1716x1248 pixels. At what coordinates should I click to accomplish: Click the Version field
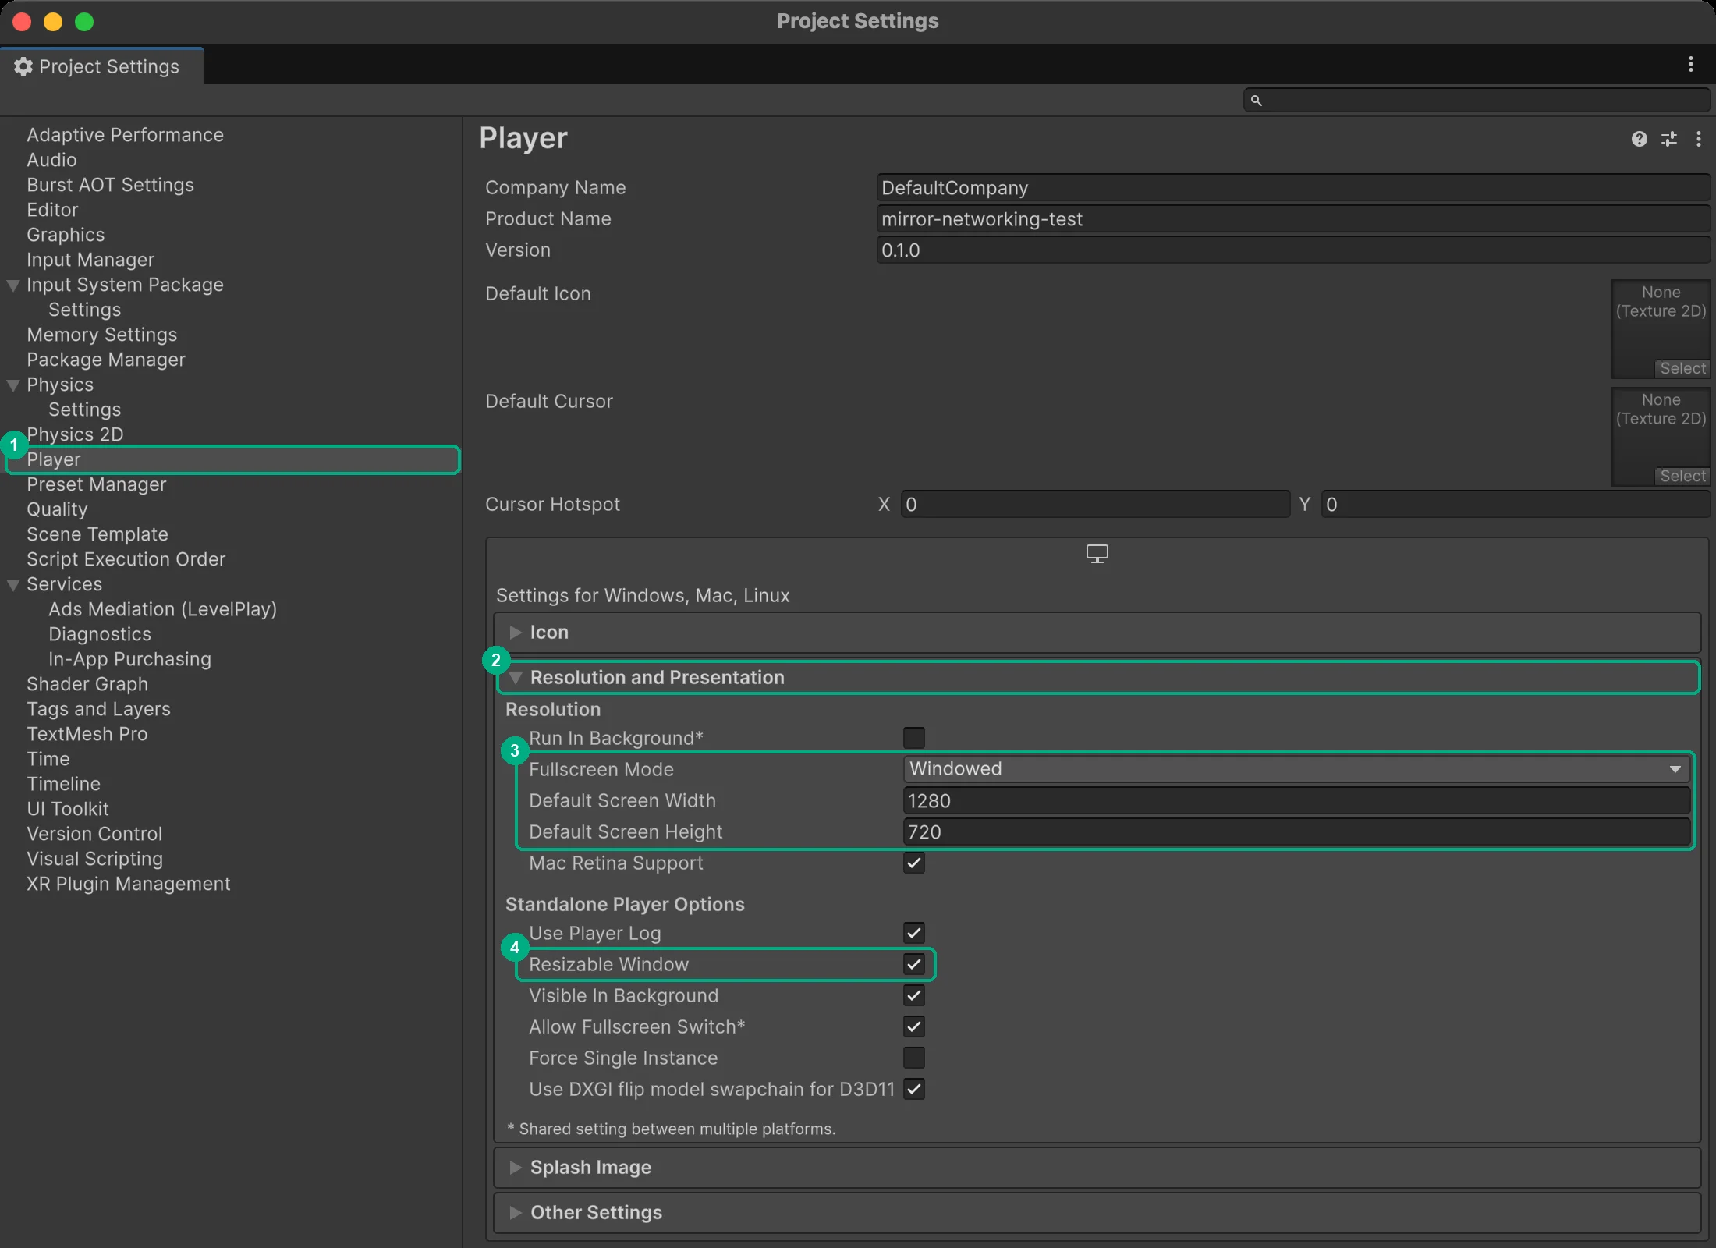coord(1293,250)
